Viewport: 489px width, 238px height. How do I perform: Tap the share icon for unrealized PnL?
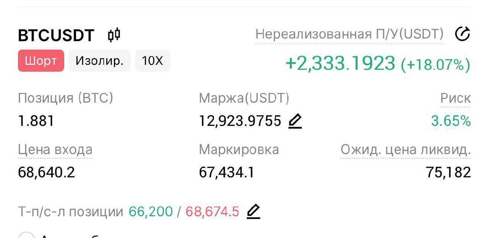tap(462, 34)
